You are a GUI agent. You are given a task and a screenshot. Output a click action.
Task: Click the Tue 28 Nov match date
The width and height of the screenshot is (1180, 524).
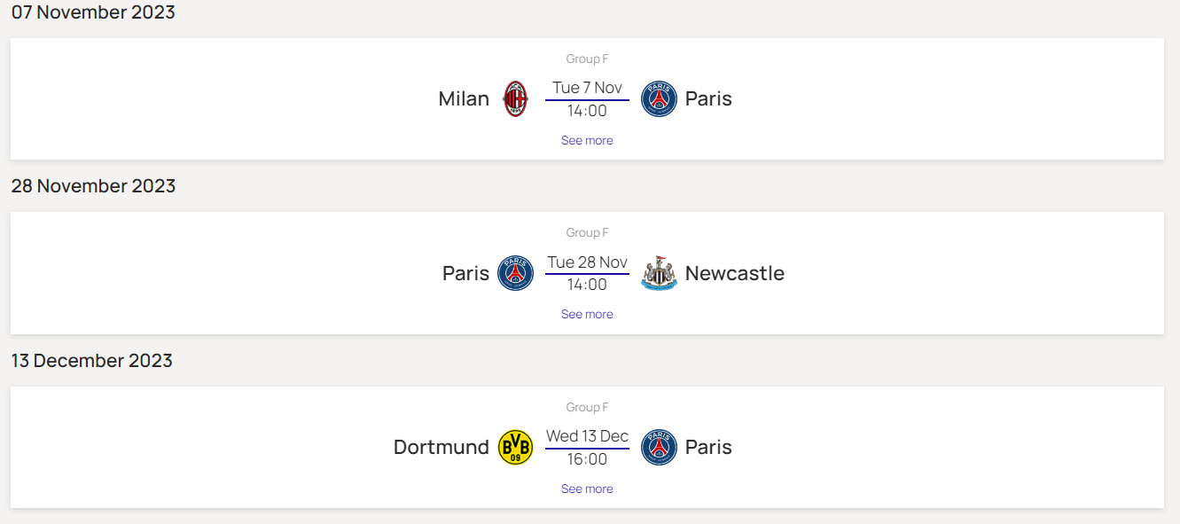587,262
